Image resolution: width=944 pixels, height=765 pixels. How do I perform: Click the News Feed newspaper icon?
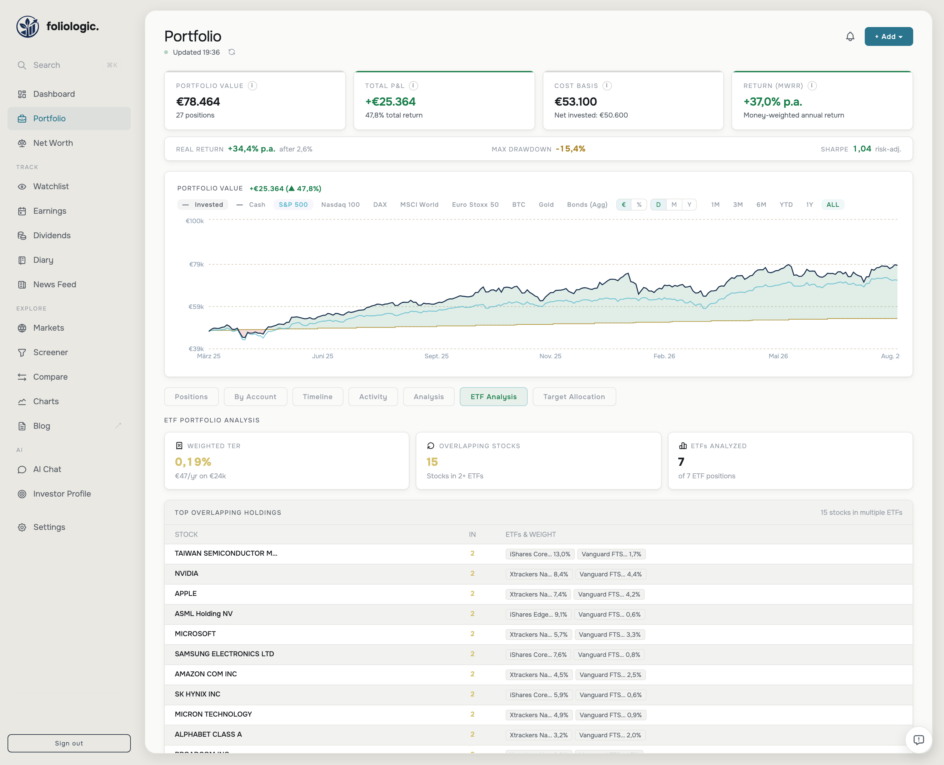pyautogui.click(x=22, y=285)
